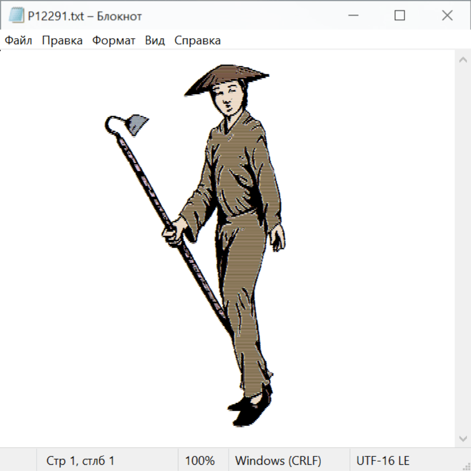Click the Windows (CRLF) line ending indicator
Viewport: 471px width, 471px height.
(278, 461)
